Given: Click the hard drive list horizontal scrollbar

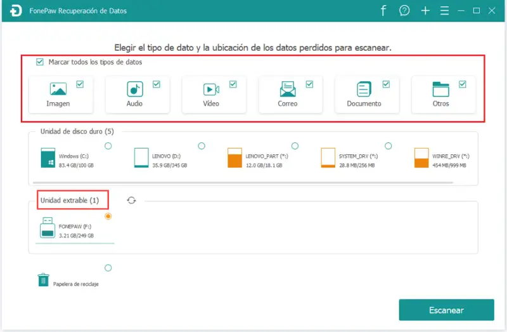Looking at the screenshot, I should (x=243, y=183).
